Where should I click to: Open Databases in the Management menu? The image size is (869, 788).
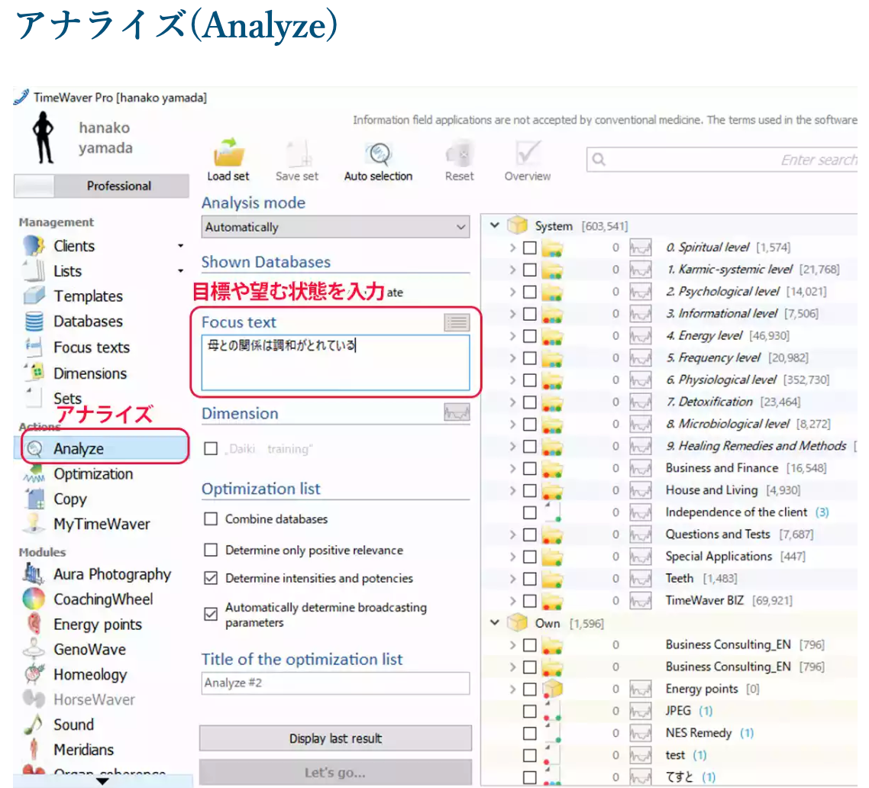(x=87, y=321)
